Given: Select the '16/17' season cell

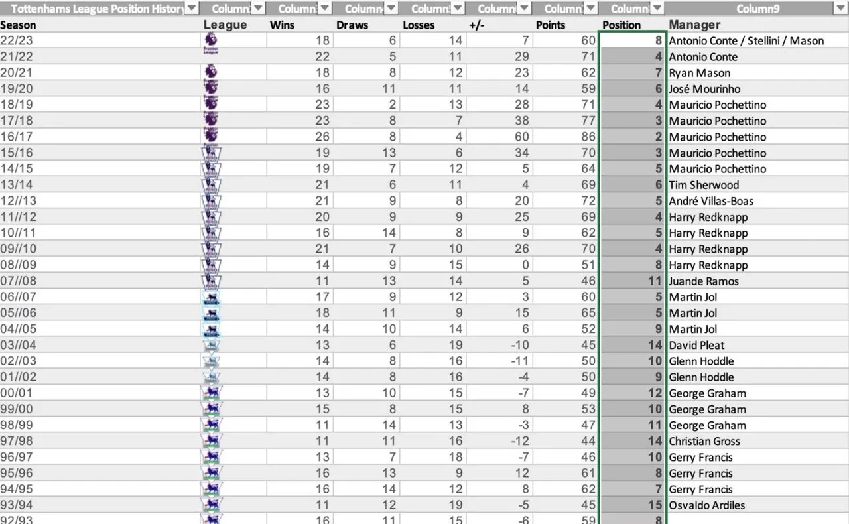Looking at the screenshot, I should 99,137.
